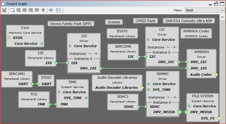The width and height of the screenshot is (226, 124).
Task: Add an instance with I2S Driver plus button
Action: pyautogui.click(x=96, y=54)
